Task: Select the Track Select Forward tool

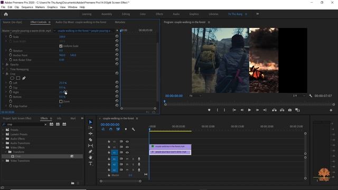Action: [x=90, y=128]
